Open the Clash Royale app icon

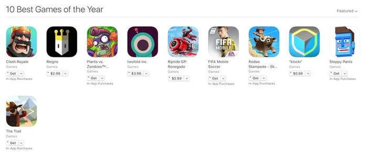click(x=21, y=42)
